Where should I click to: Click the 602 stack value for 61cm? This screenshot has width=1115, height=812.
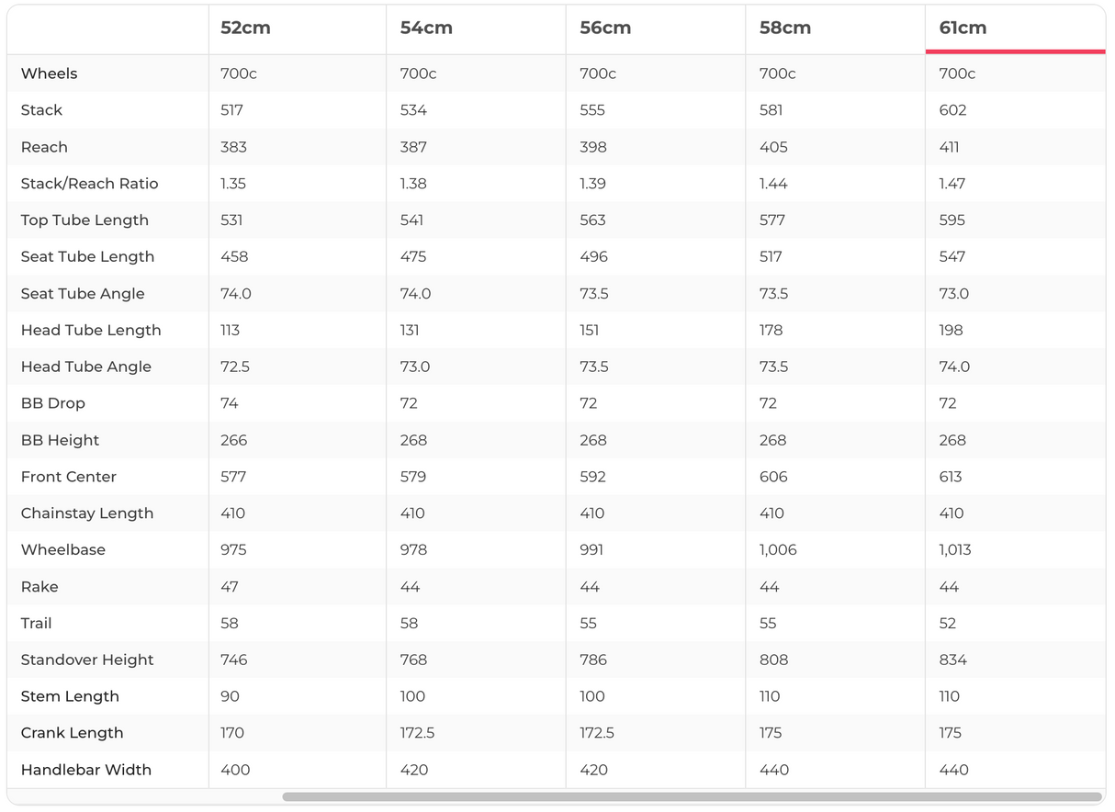952,110
